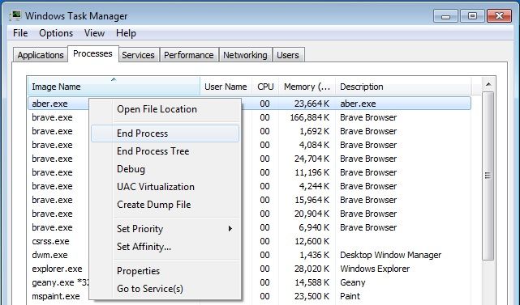The image size is (520, 305).
Task: Choose Debug from context menu
Action: pyautogui.click(x=165, y=169)
